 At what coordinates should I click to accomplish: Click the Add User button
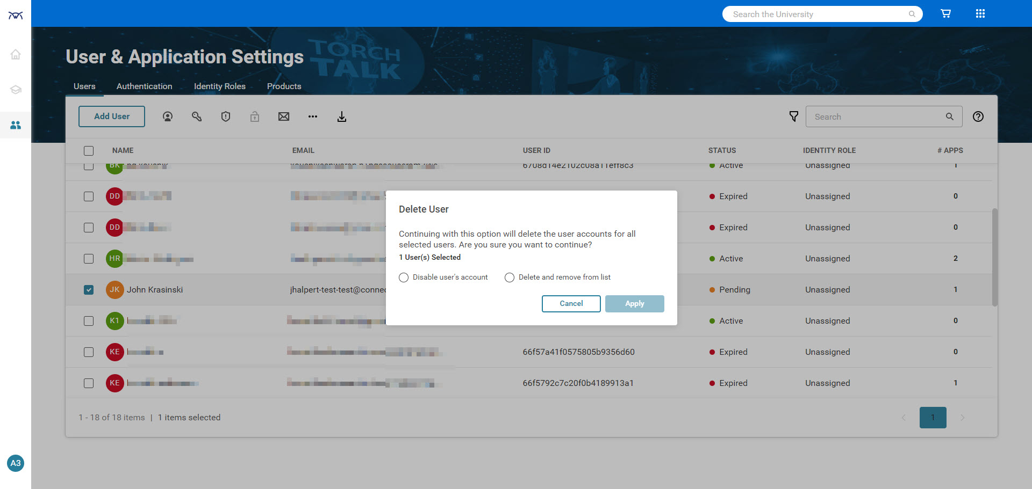112,116
